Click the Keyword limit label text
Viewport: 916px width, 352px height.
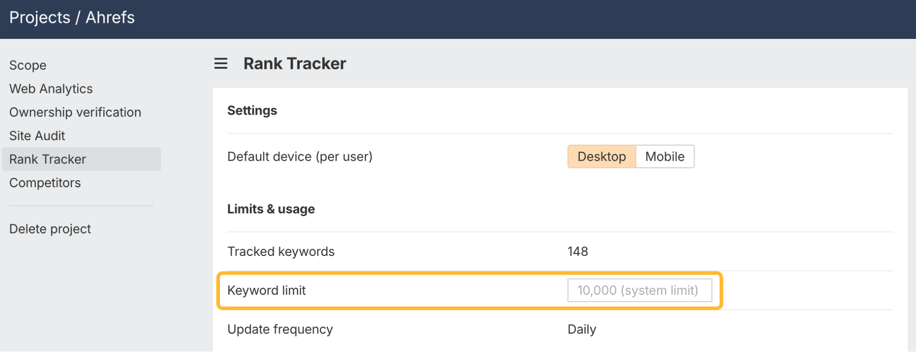pyautogui.click(x=266, y=290)
